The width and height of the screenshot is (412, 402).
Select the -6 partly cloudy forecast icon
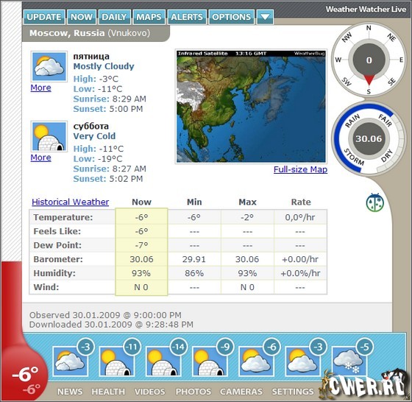257,362
